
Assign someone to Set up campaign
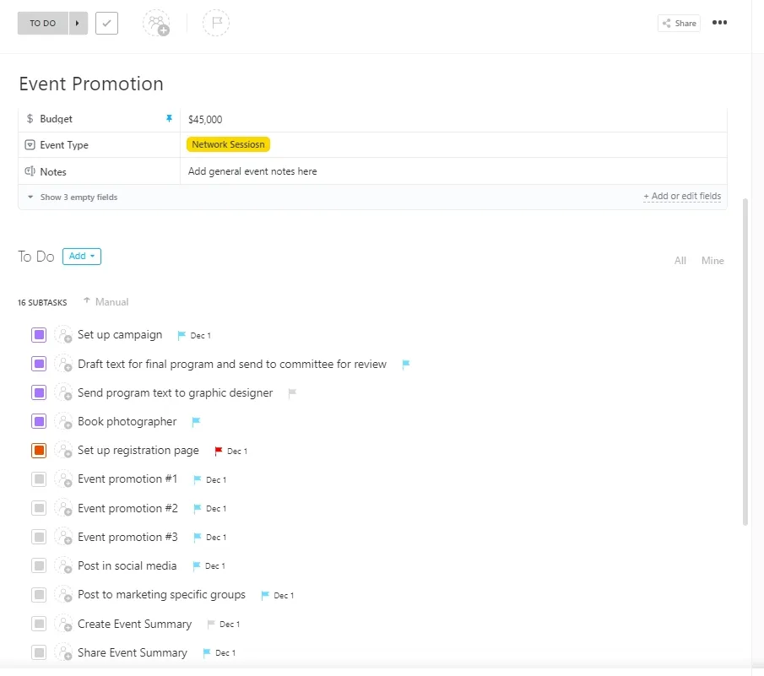tap(64, 335)
